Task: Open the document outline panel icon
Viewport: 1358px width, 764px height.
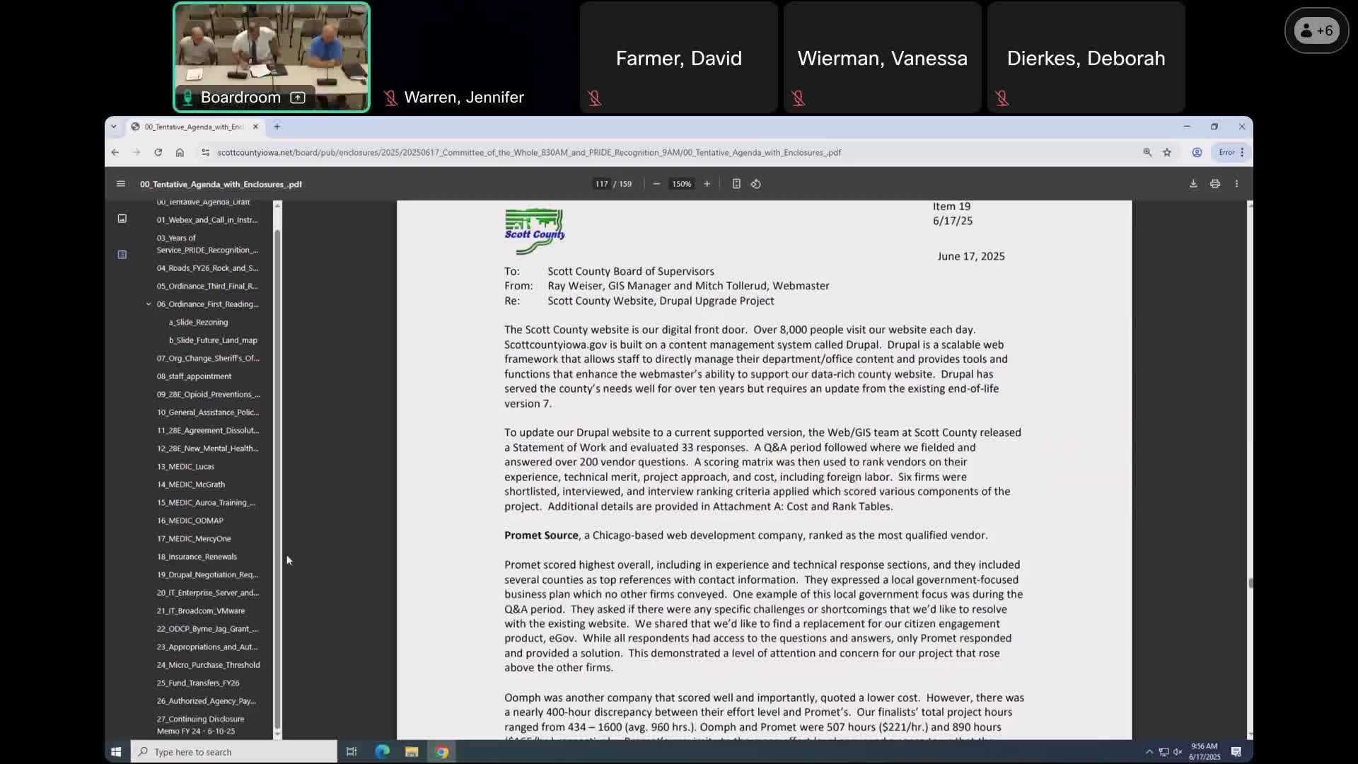Action: (x=122, y=255)
